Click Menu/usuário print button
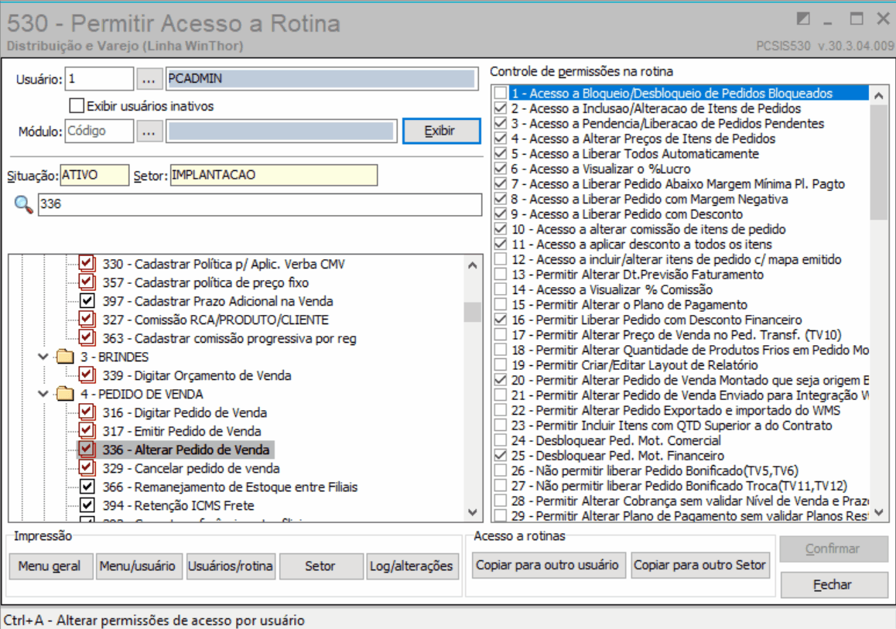Viewport: 896px width, 629px height. click(138, 566)
